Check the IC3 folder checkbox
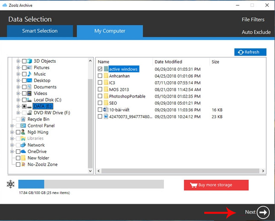 (x=100, y=82)
